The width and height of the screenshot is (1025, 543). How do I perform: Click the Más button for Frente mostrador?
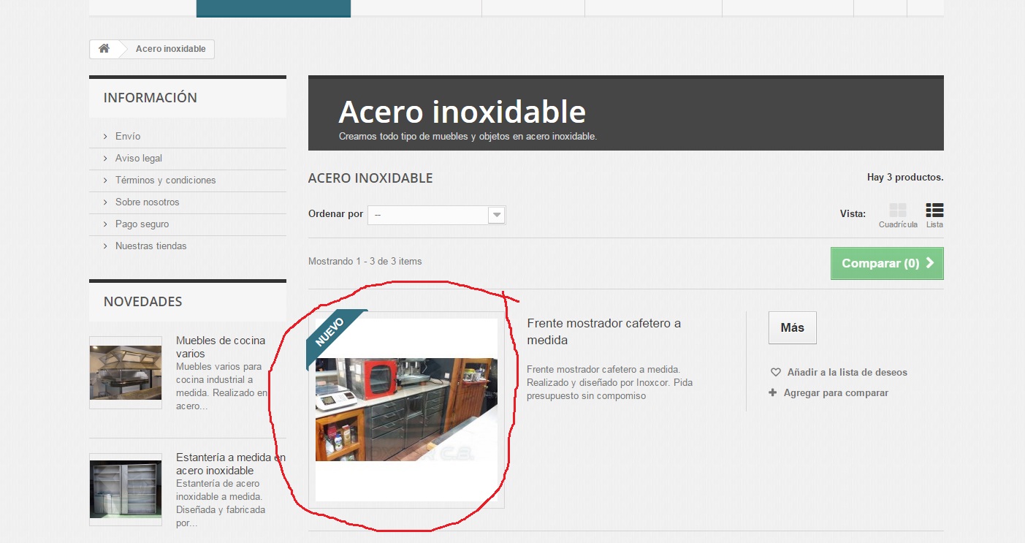[x=793, y=327]
